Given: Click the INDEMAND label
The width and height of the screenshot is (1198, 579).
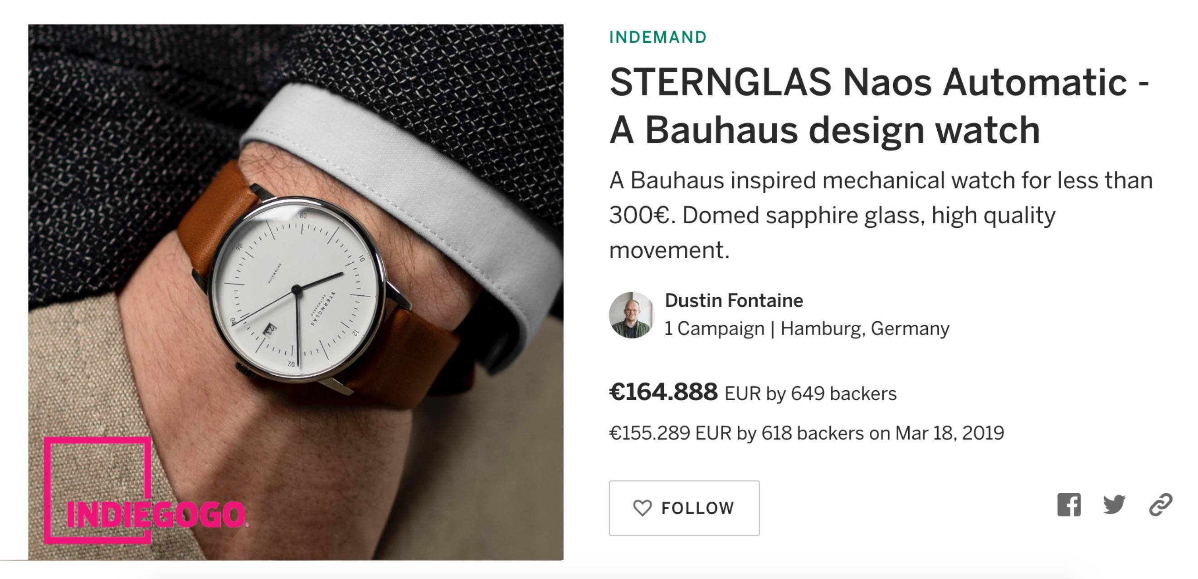Looking at the screenshot, I should (658, 37).
